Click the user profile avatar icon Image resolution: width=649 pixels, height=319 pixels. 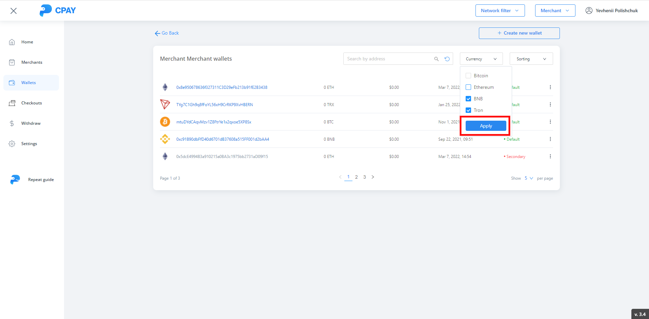click(x=589, y=11)
